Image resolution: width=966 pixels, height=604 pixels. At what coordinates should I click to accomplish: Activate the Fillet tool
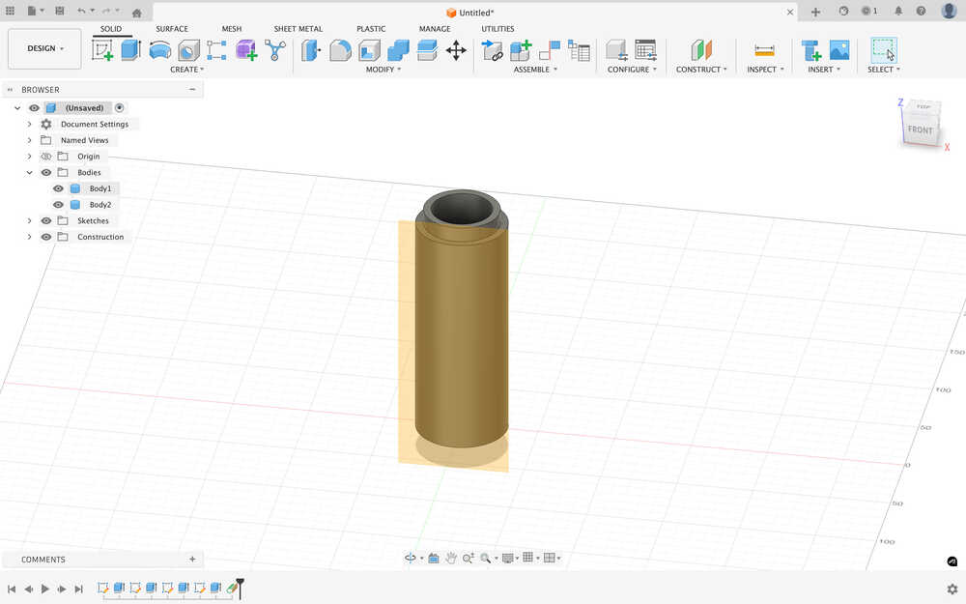click(x=340, y=50)
